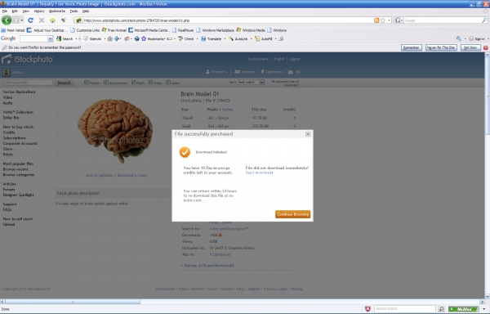Open the back/forward history dropdown arrow
The image size is (490, 314).
[22, 20]
